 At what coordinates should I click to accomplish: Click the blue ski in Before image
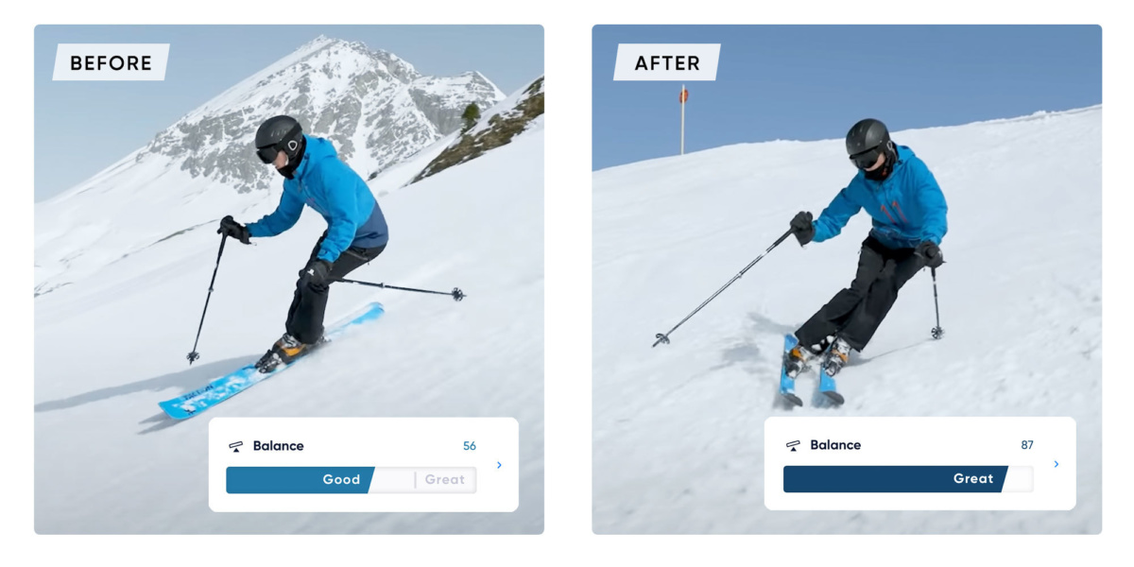click(269, 363)
